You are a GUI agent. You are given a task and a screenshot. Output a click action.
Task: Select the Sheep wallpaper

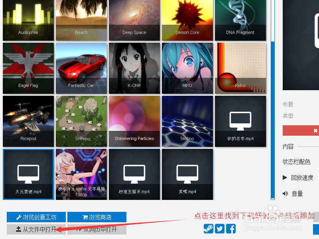click(x=81, y=121)
